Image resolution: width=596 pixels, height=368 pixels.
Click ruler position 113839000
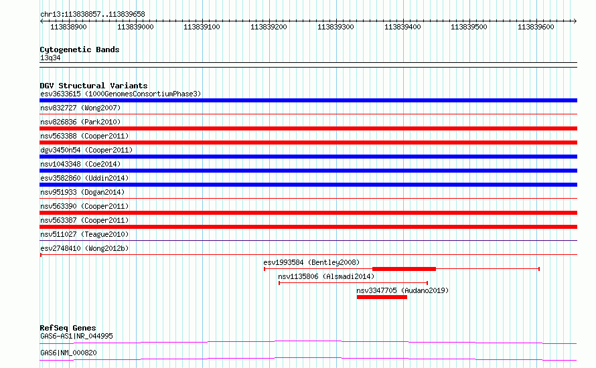[135, 27]
